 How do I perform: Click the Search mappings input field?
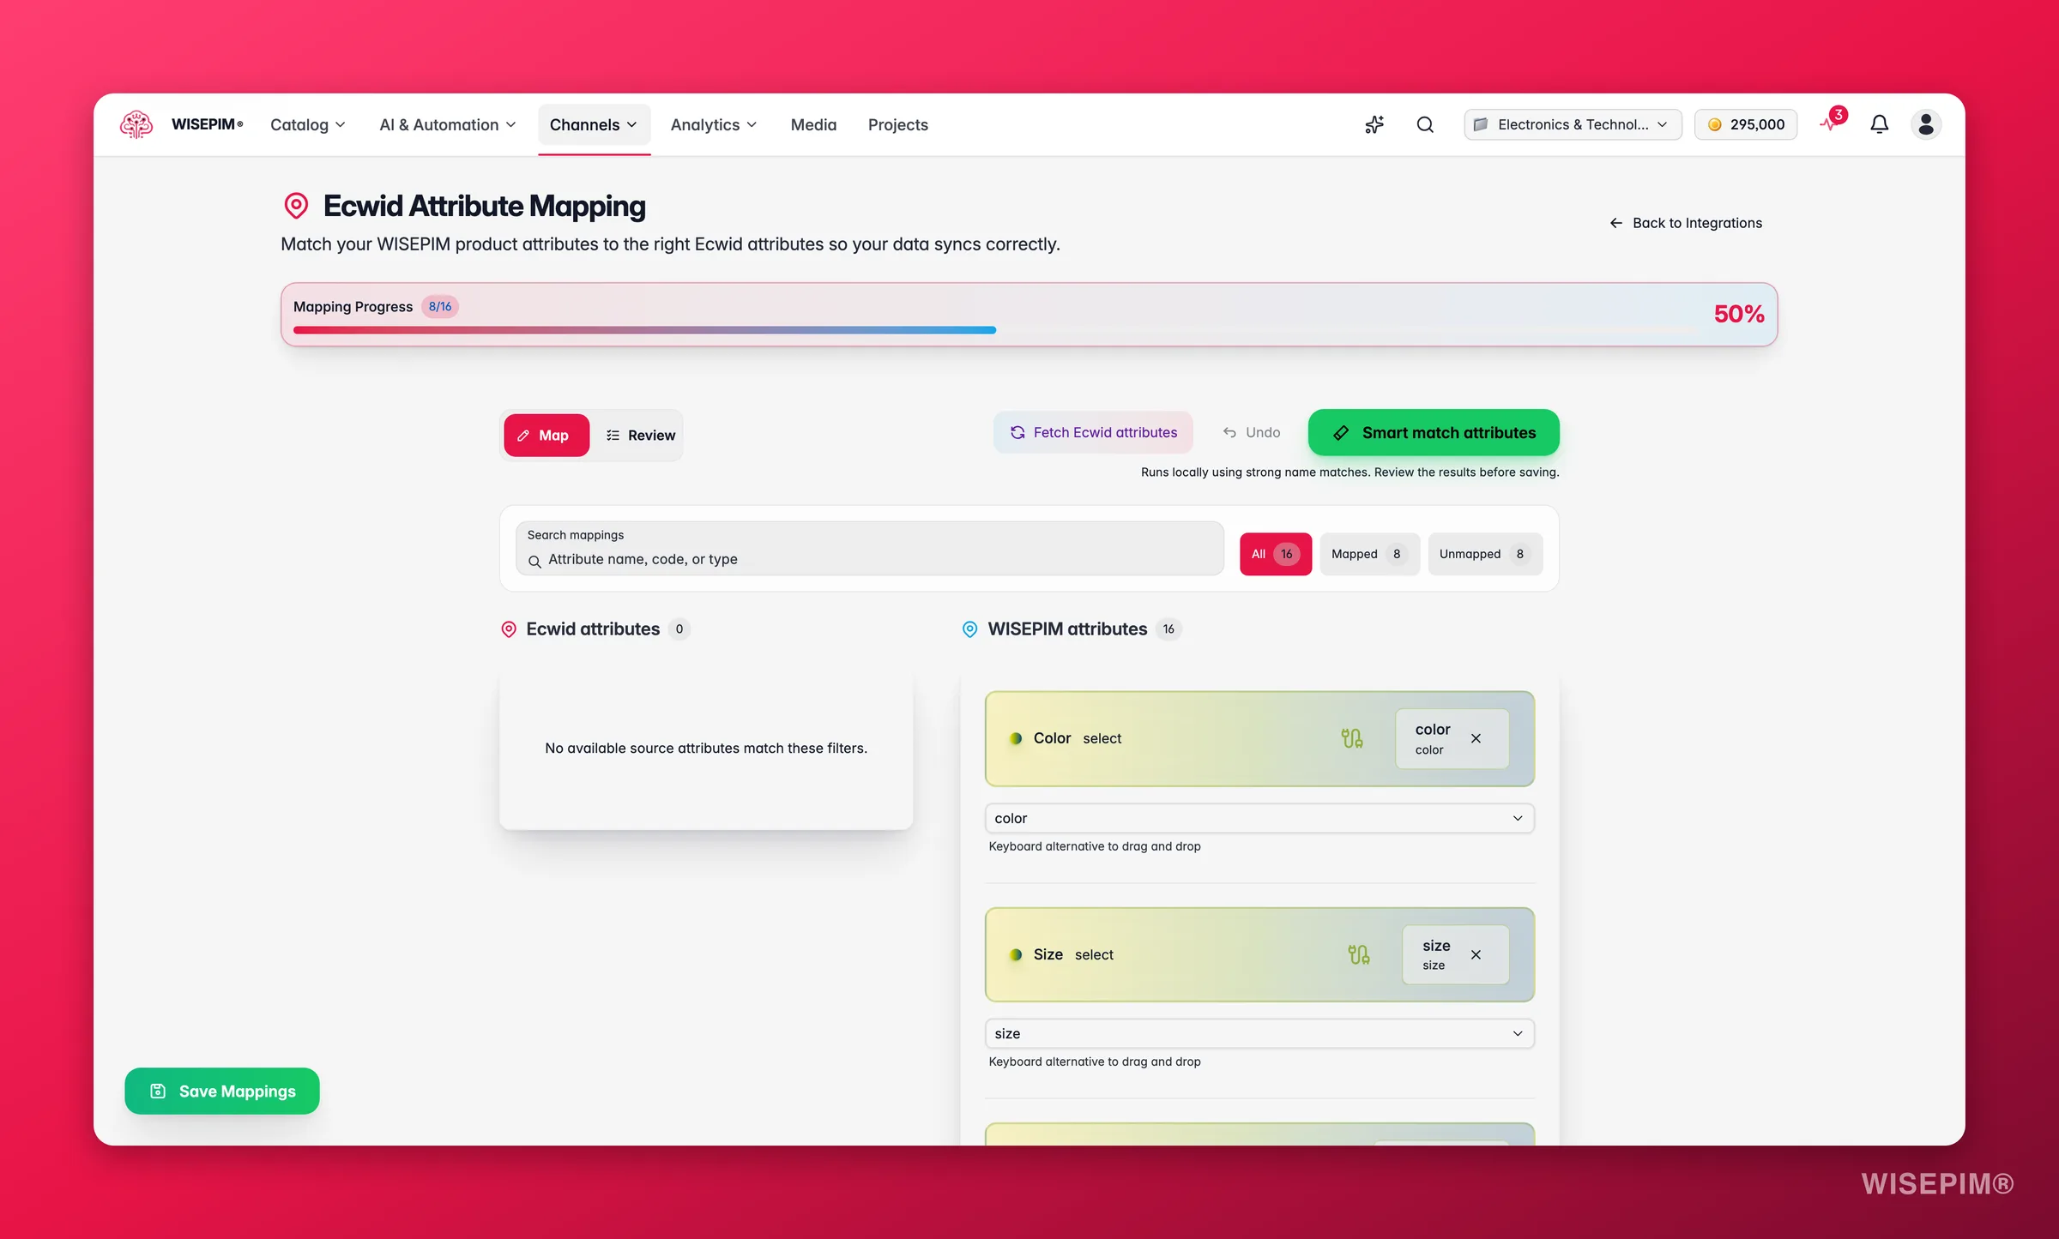point(869,548)
